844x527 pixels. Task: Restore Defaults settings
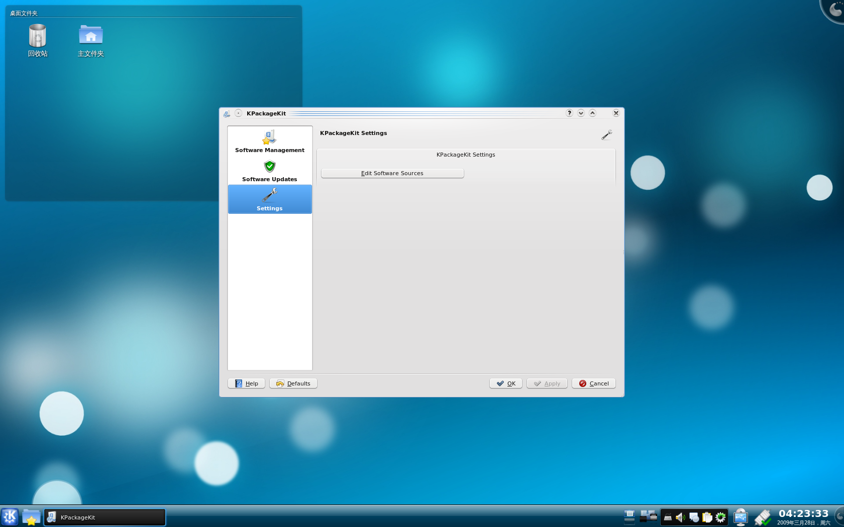(x=293, y=383)
